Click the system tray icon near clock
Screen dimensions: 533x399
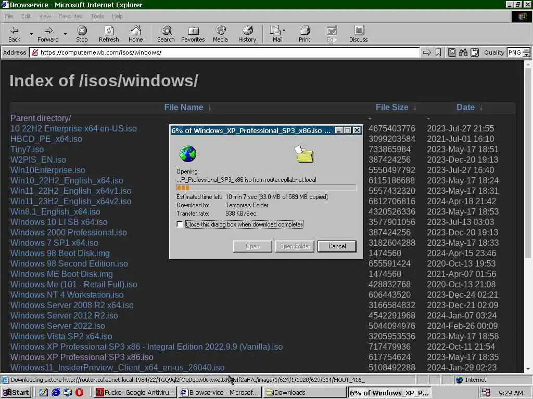pyautogui.click(x=486, y=393)
